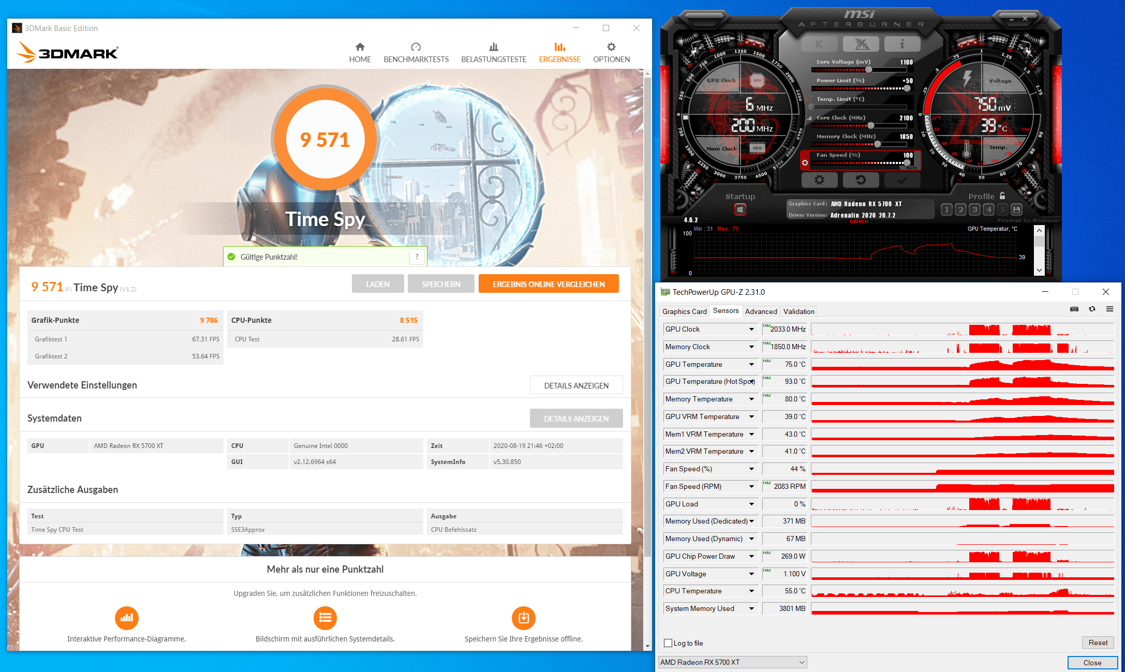Click Ergebnis Online Vergleichen button
Viewport: 1125px width, 672px height.
549,284
